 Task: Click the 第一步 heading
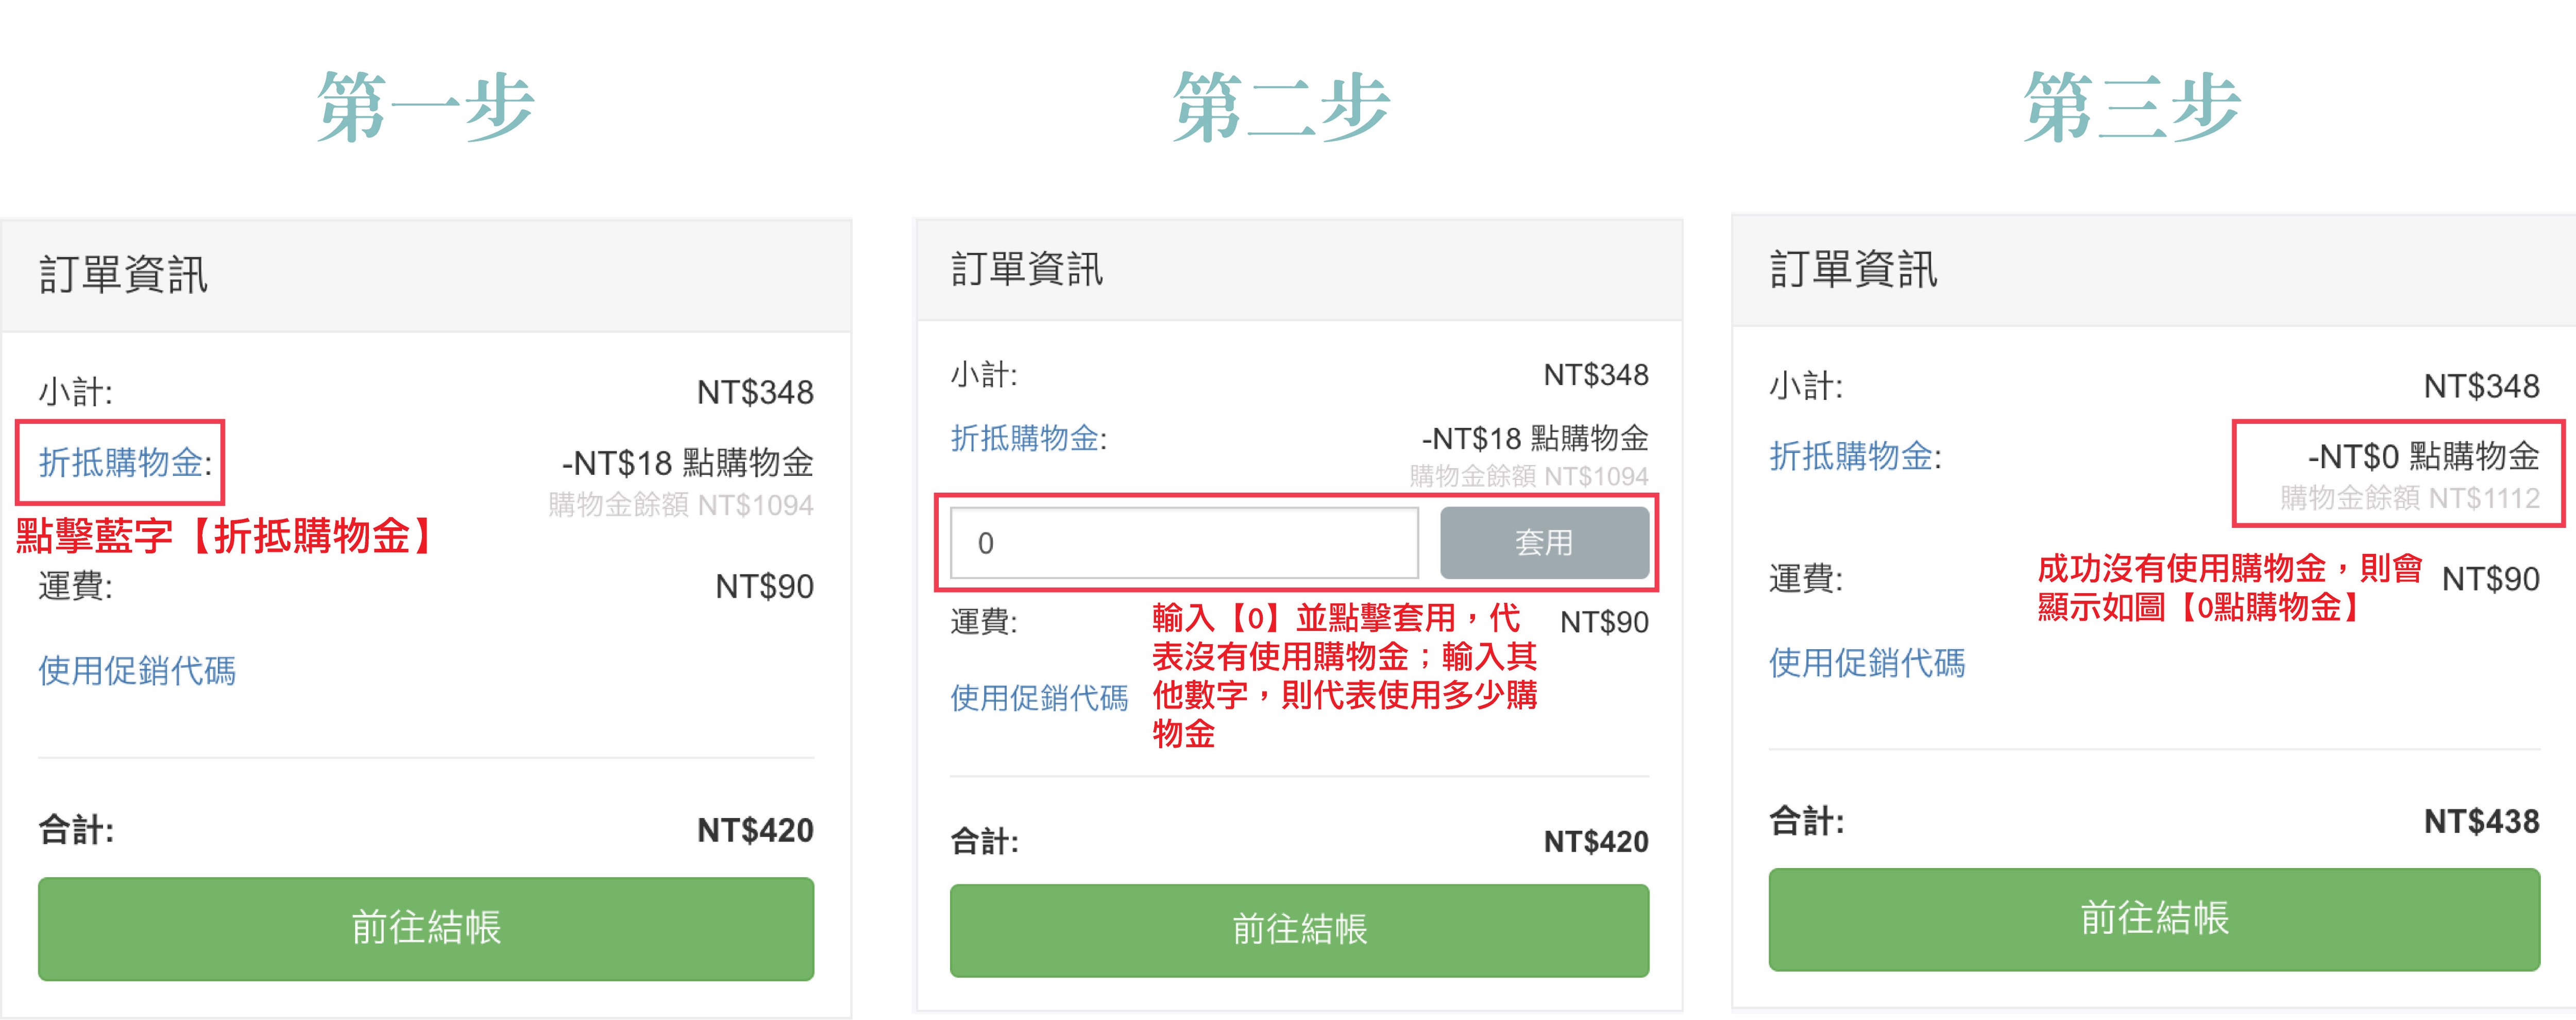click(426, 108)
